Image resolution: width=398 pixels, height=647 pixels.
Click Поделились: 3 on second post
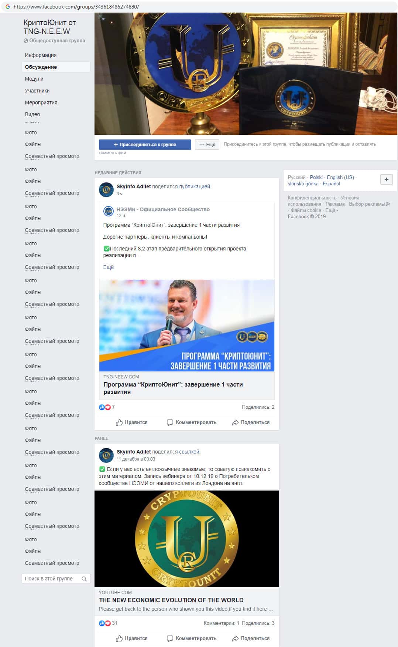(x=258, y=623)
